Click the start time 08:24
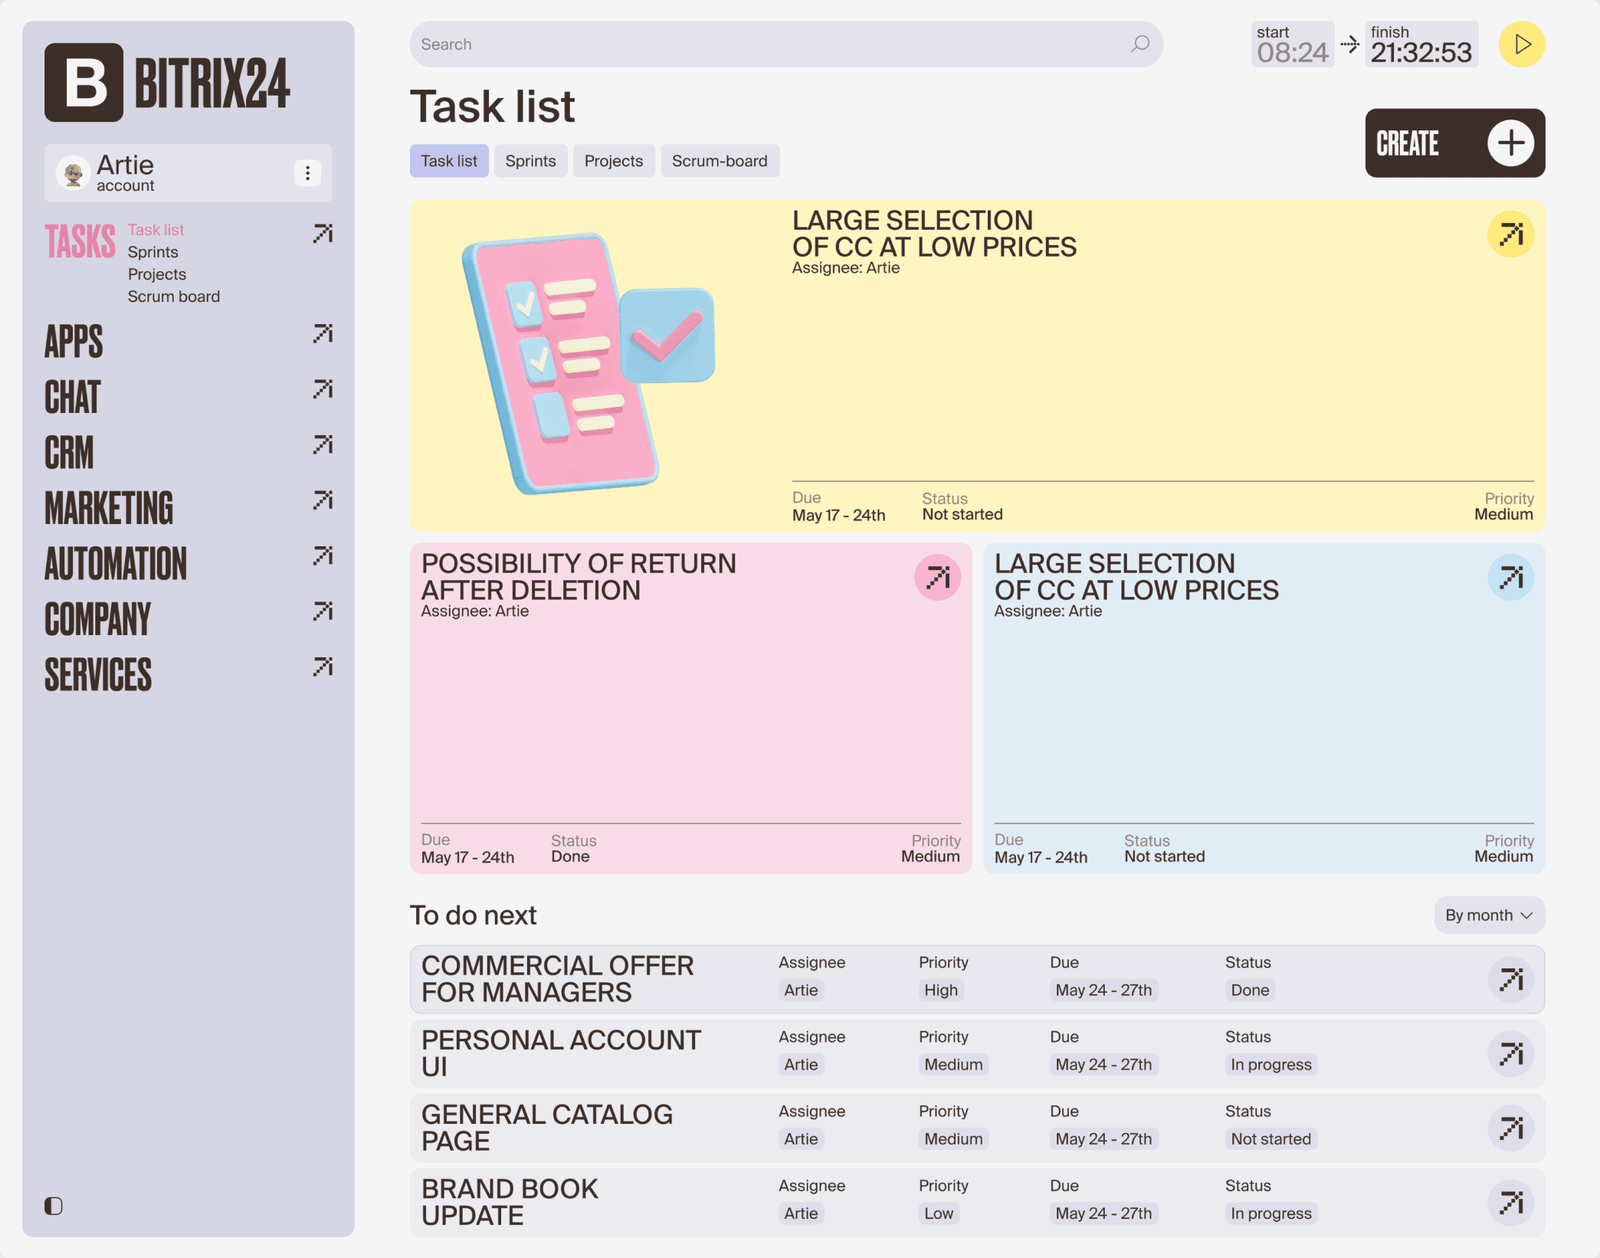Screen dimensions: 1600x1258 coord(1292,52)
